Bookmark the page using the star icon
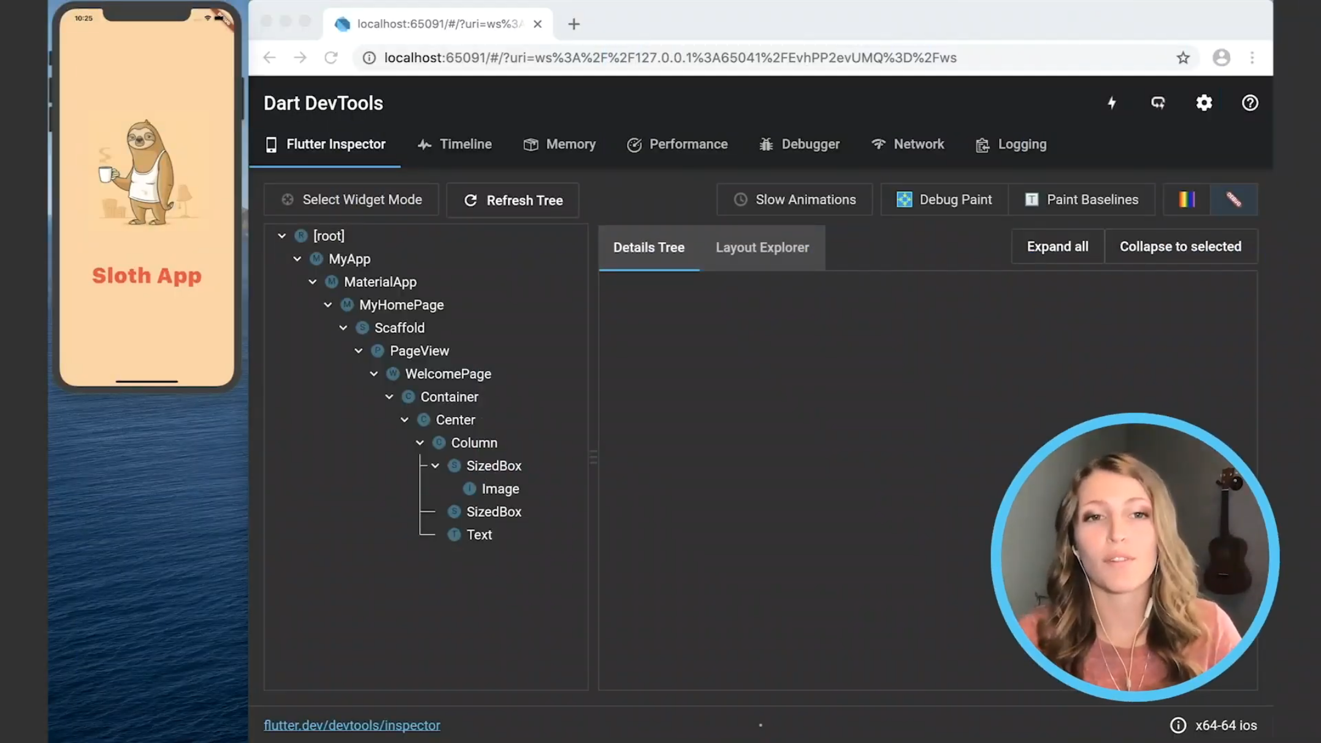1321x743 pixels. click(1183, 58)
